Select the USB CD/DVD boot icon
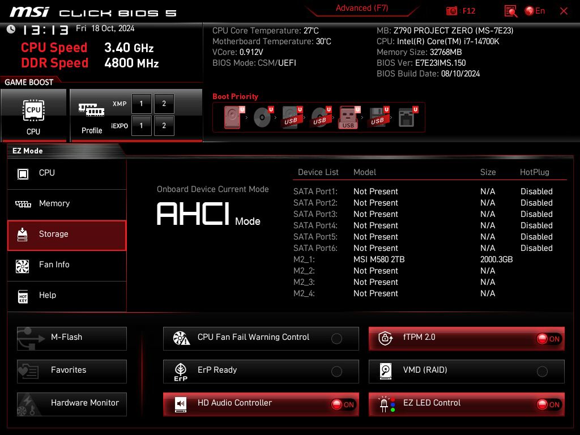580x435 pixels. [x=321, y=117]
